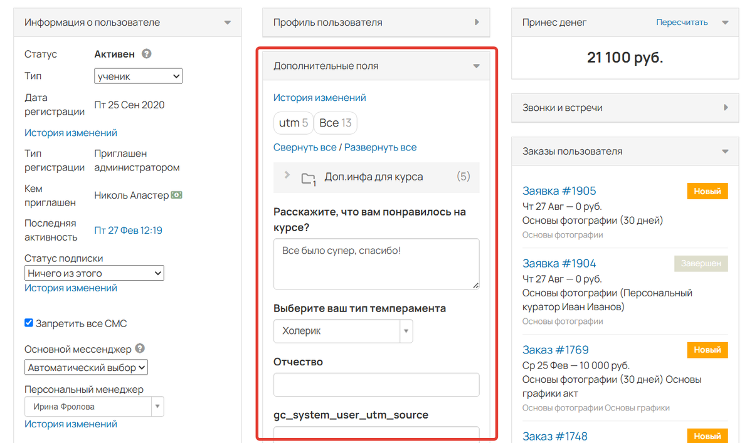The height and width of the screenshot is (443, 752).
Task: Click the Новый badge on Заказ #1769
Action: 707,350
